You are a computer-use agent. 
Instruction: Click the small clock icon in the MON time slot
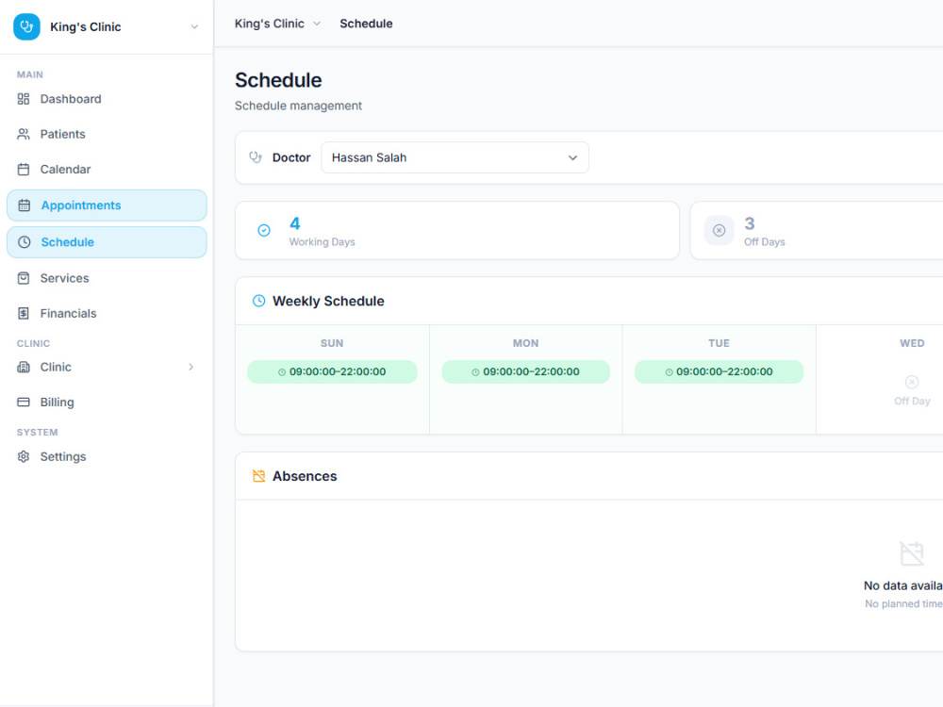click(475, 372)
